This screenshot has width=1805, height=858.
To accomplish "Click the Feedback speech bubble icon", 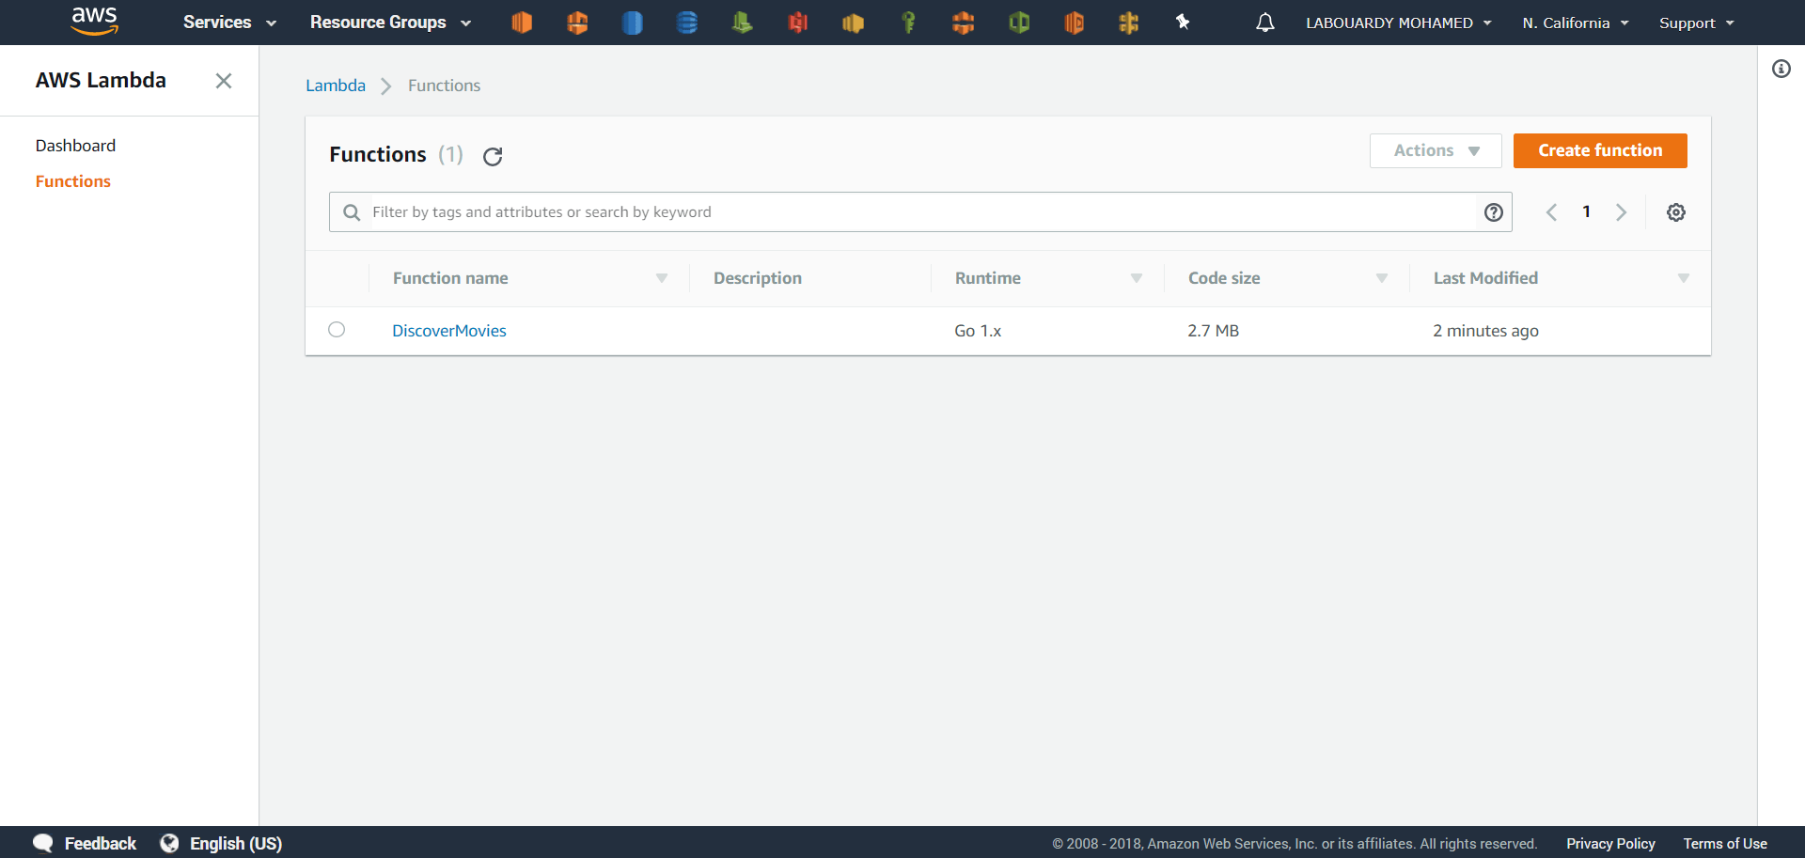I will click(x=43, y=843).
